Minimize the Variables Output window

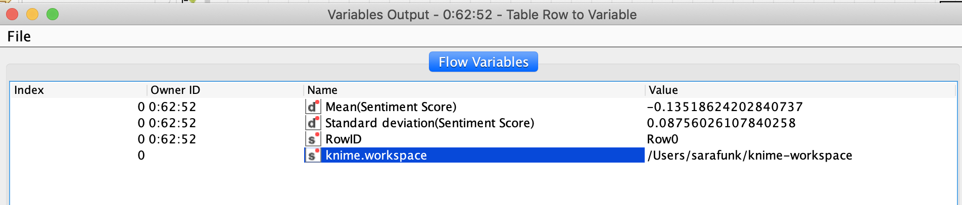point(32,15)
